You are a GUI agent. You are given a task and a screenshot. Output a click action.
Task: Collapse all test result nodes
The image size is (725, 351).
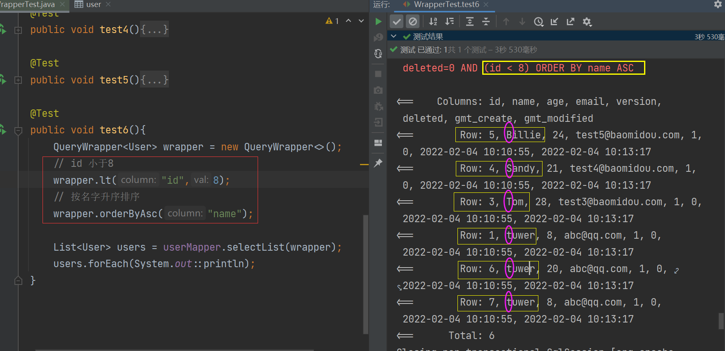(x=486, y=21)
